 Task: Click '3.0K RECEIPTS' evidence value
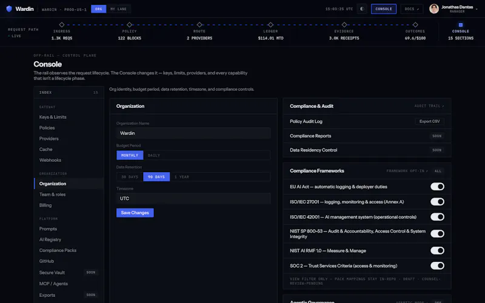[x=344, y=38]
